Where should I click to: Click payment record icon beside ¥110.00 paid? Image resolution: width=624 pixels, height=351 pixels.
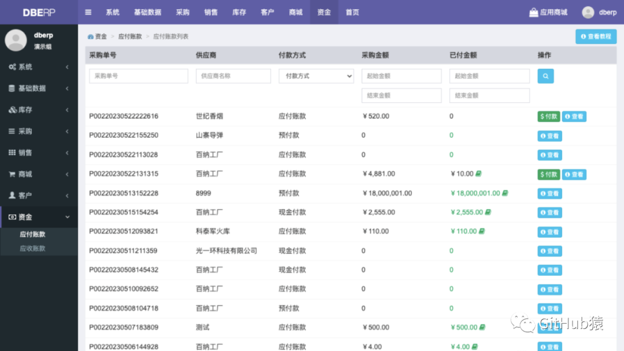click(x=481, y=231)
